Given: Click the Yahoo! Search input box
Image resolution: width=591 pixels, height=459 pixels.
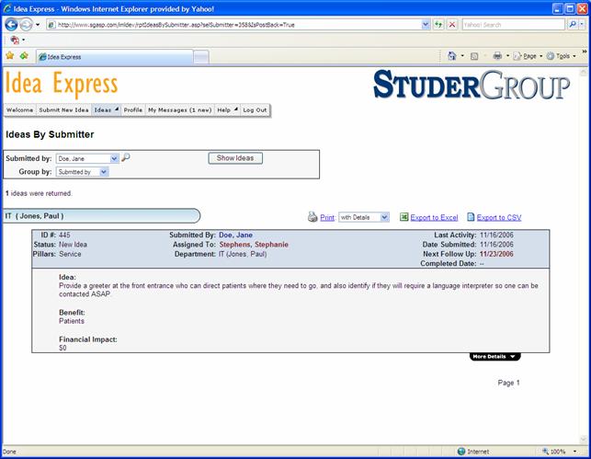Looking at the screenshot, I should (x=514, y=25).
